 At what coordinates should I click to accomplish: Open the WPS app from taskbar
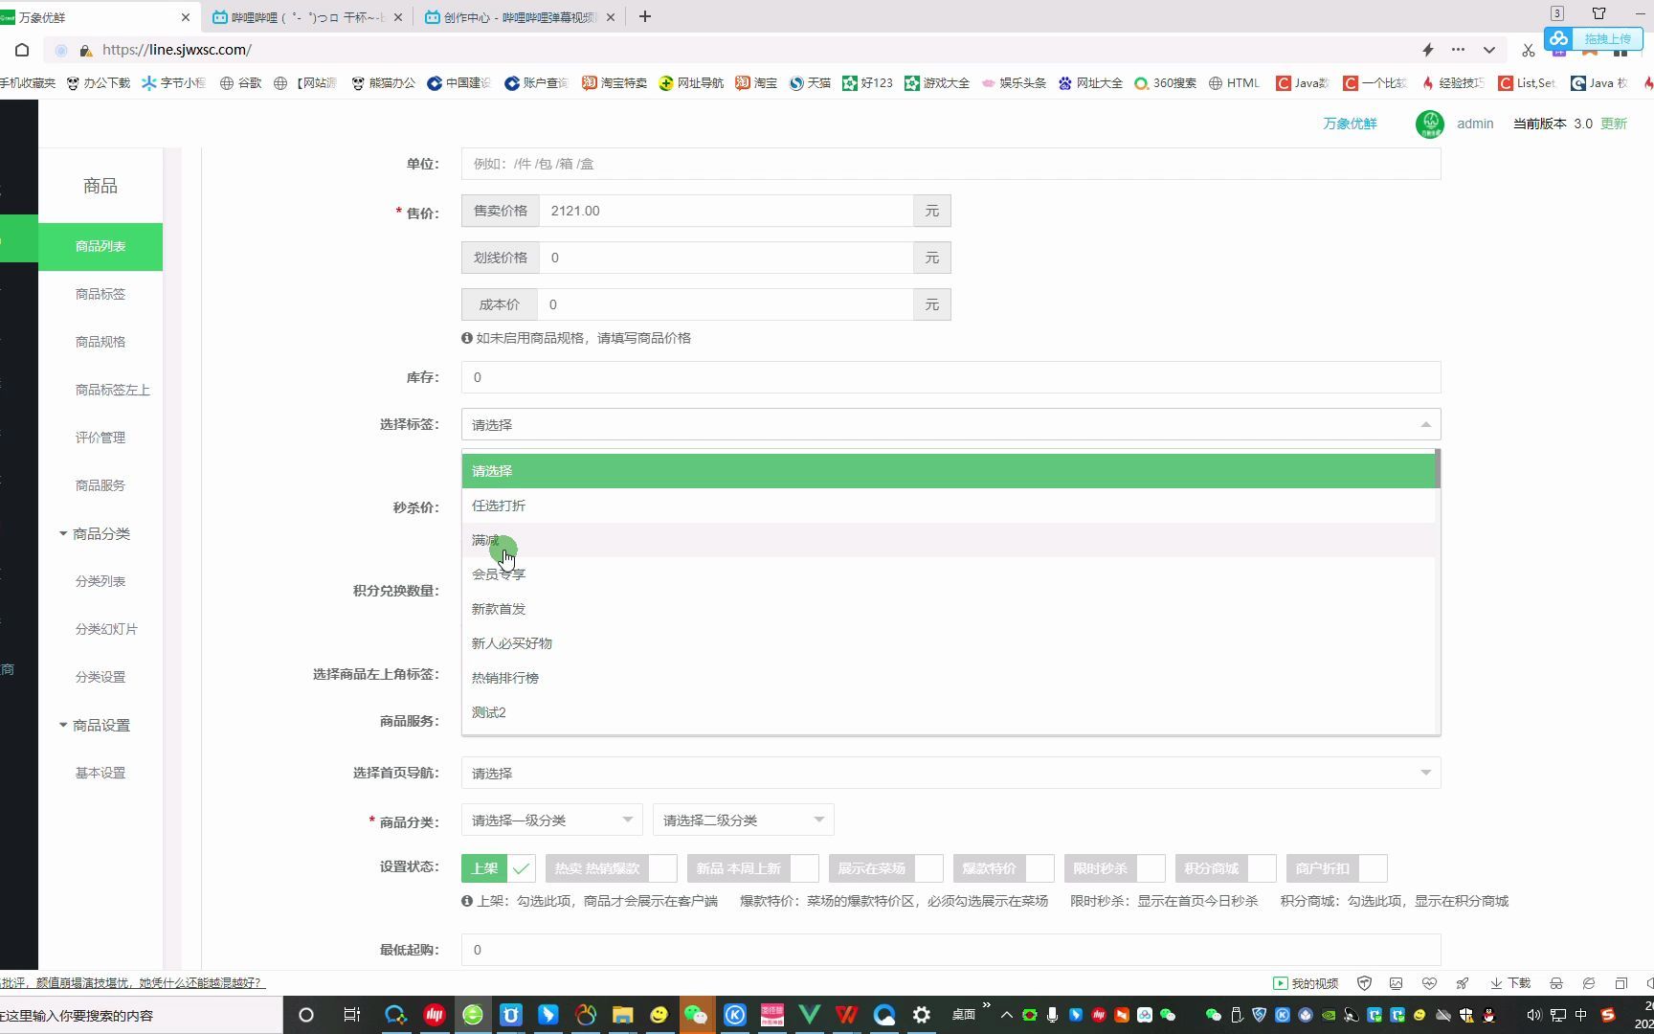pyautogui.click(x=846, y=1015)
